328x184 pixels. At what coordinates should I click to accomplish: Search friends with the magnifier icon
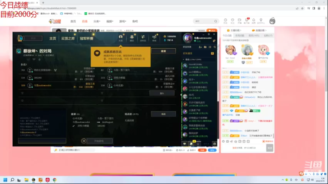(214, 47)
